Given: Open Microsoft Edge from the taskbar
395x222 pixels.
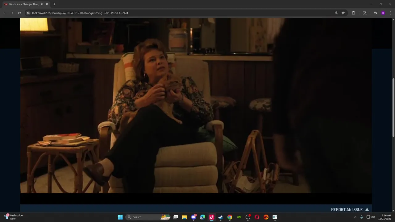Looking at the screenshot, I should [x=203, y=217].
